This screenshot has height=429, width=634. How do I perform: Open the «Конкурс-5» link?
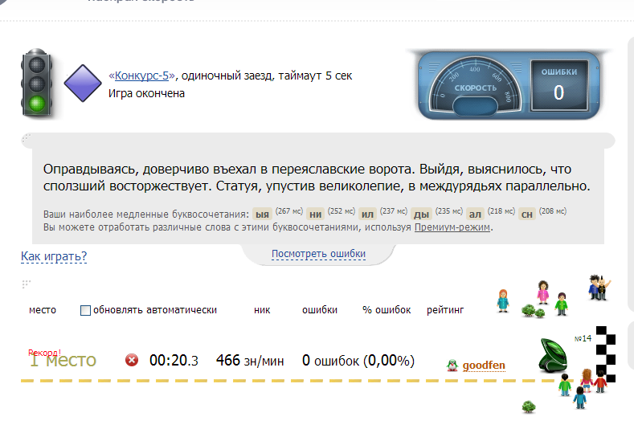[x=141, y=76]
